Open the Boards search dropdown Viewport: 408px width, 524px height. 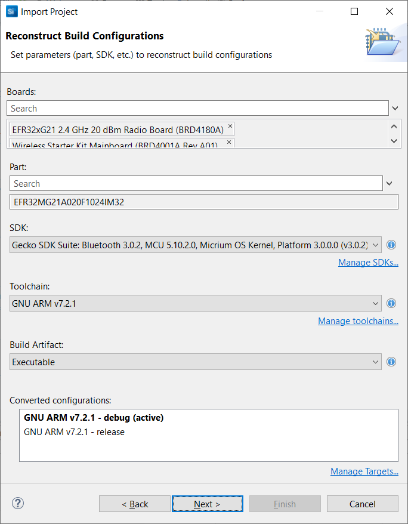395,108
